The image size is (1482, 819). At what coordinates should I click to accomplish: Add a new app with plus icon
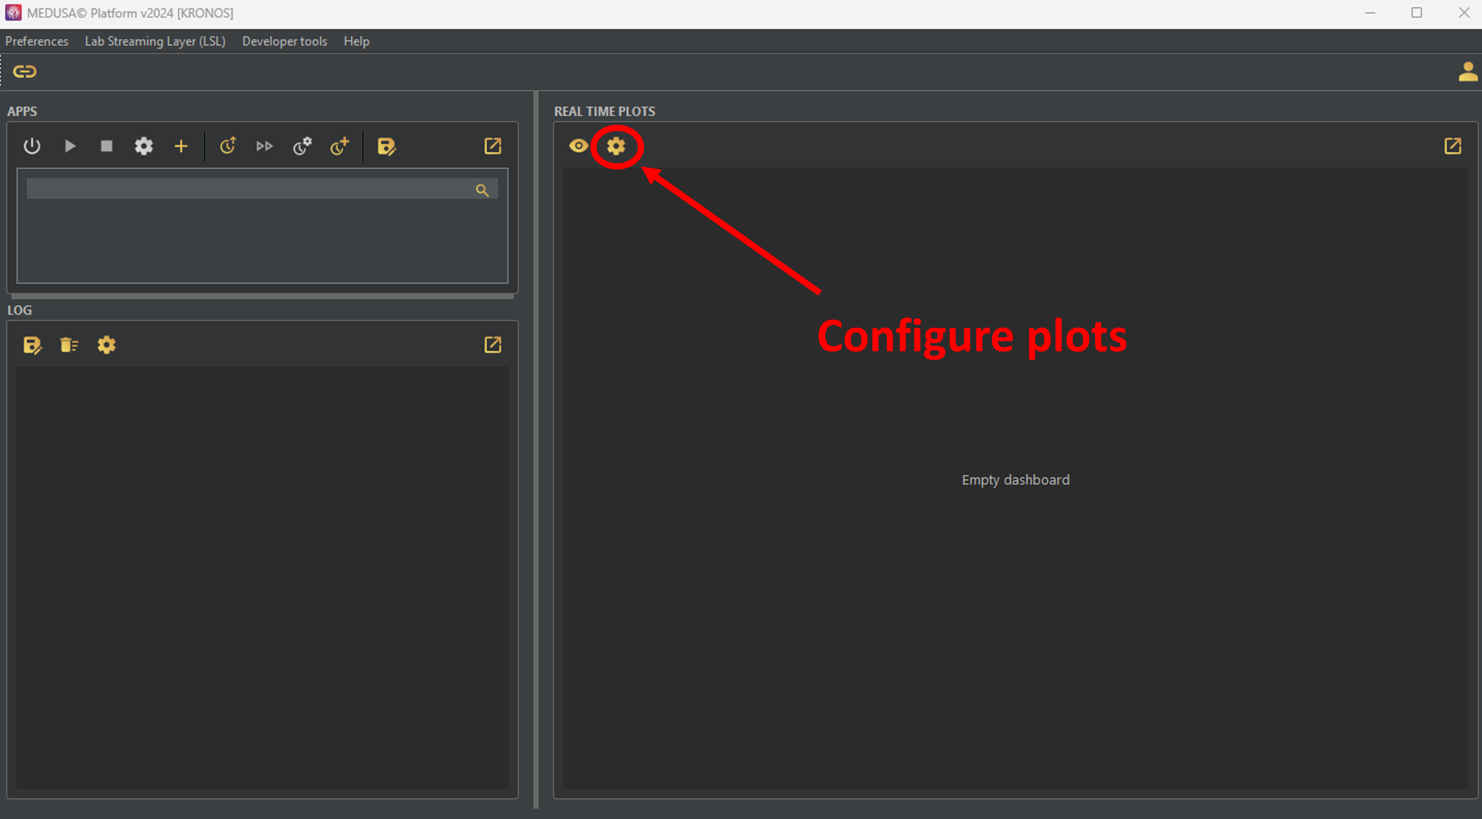[181, 146]
